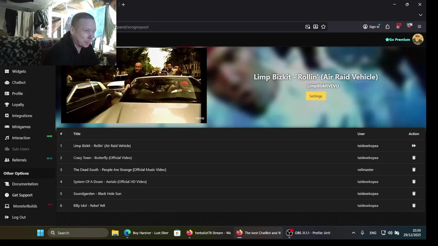Click the Loyalty trophy icon

pyautogui.click(x=7, y=105)
